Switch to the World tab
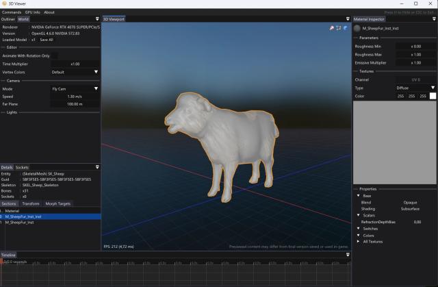 coord(23,19)
